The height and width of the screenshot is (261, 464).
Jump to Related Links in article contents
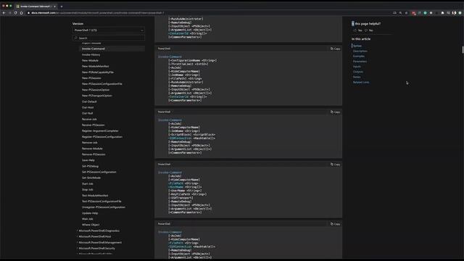(361, 82)
